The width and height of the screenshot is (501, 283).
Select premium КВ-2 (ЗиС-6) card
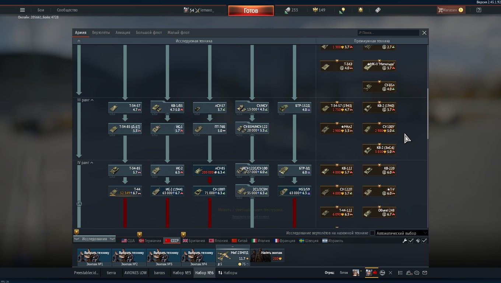[x=379, y=150]
